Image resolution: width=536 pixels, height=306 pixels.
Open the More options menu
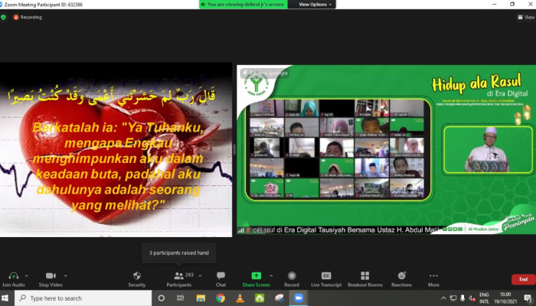pyautogui.click(x=433, y=276)
